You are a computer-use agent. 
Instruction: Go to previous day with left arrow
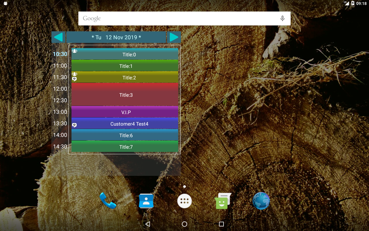59,37
